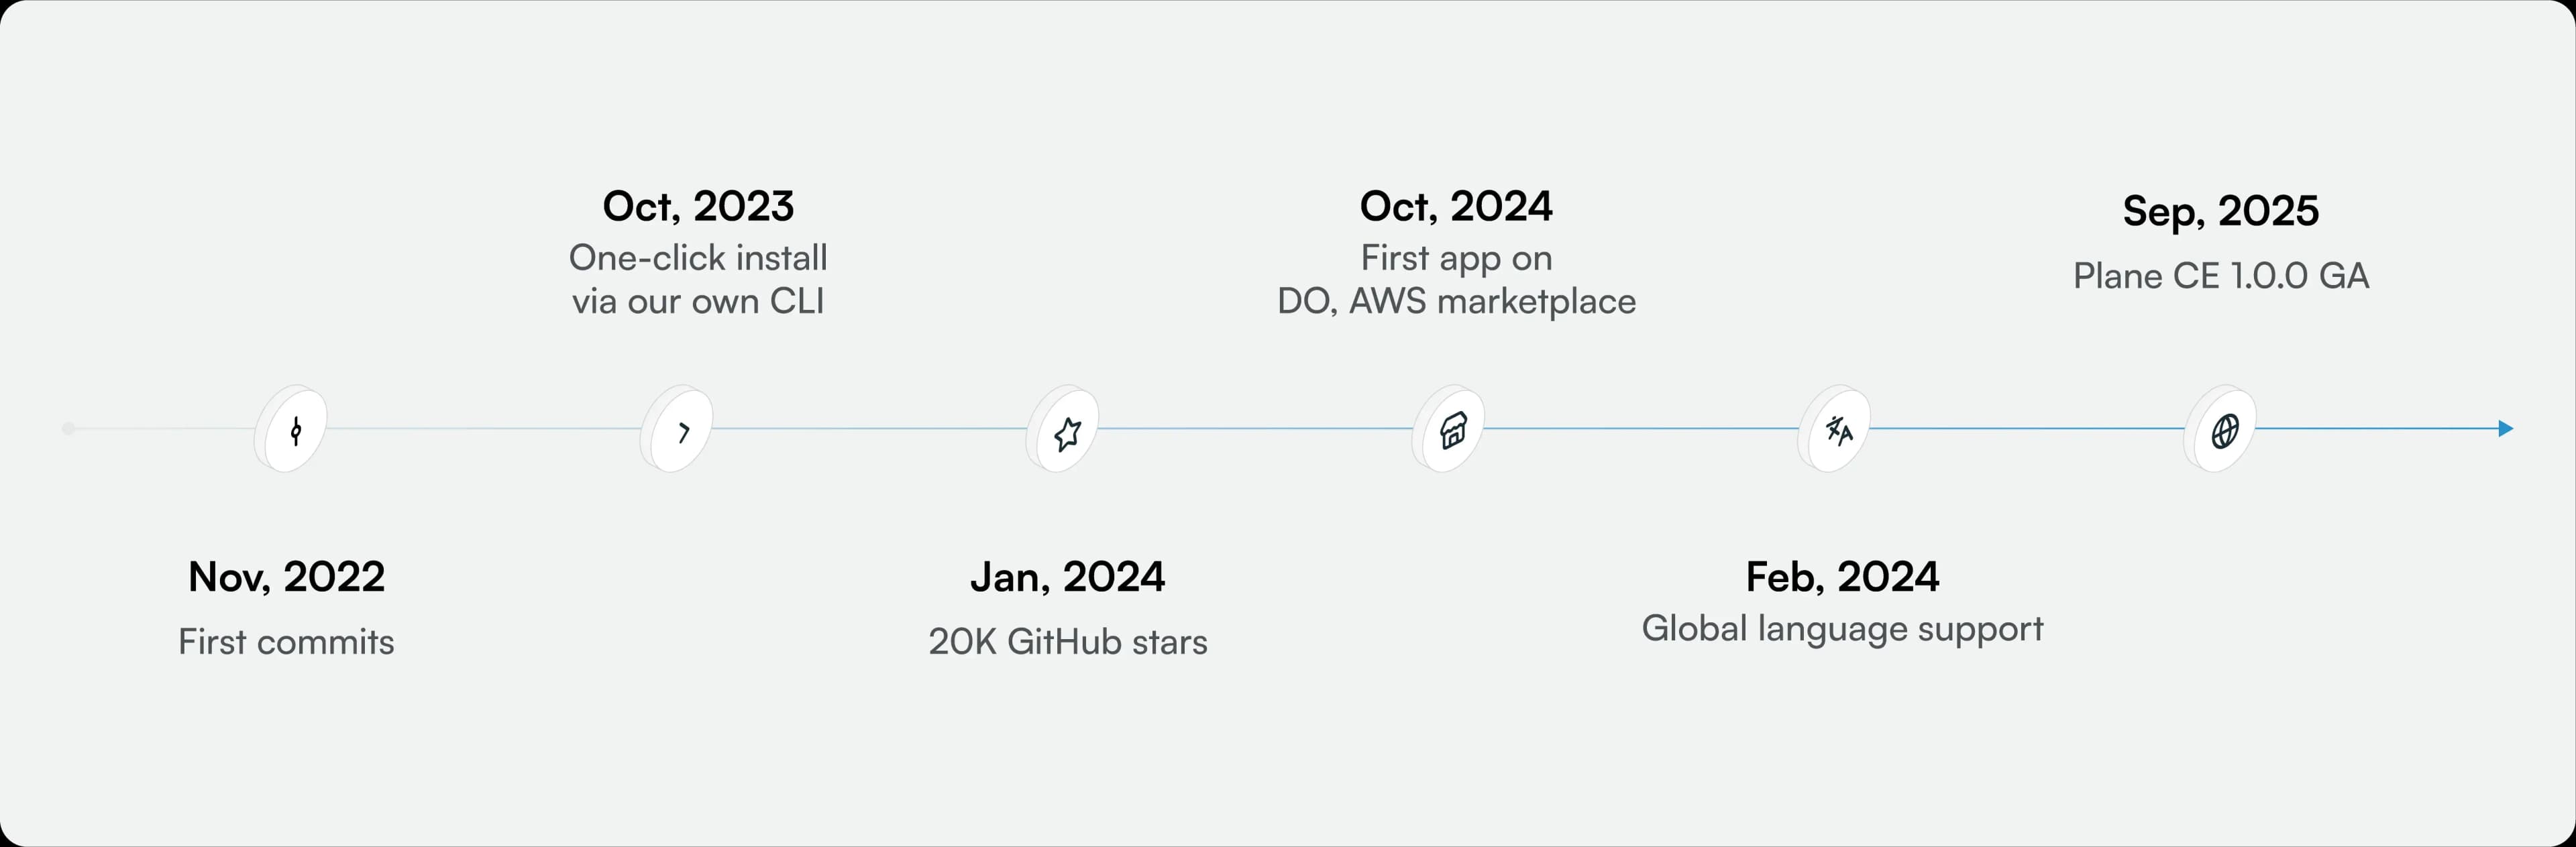The width and height of the screenshot is (2576, 847).
Task: Select the Jan, 2024 date heading
Action: click(x=1067, y=577)
